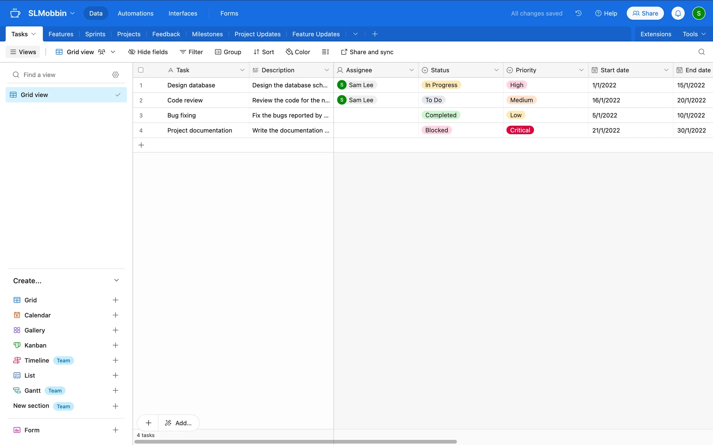
Task: Add a new Kanban view
Action: (115, 345)
